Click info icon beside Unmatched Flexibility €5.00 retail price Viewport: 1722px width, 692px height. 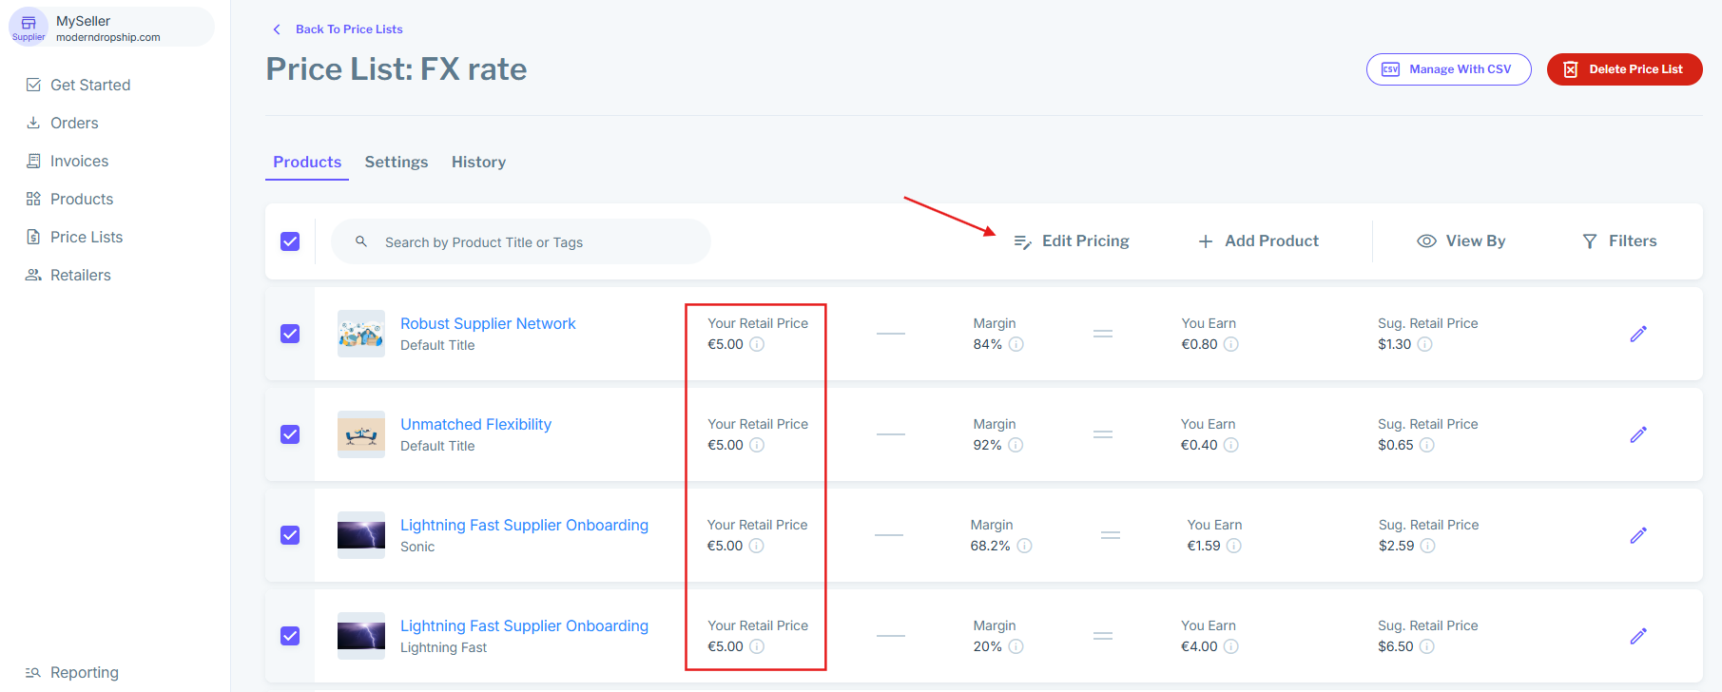point(757,445)
